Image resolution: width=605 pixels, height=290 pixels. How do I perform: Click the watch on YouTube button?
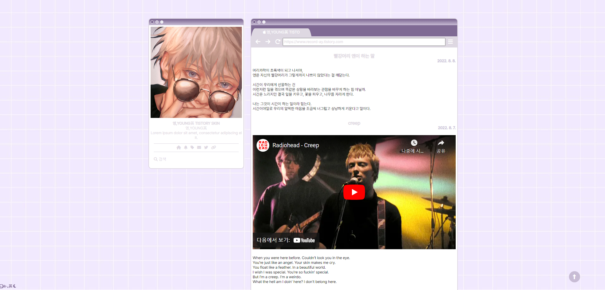[286, 240]
